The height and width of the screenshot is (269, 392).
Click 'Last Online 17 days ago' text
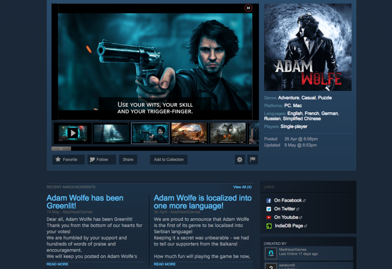click(x=298, y=254)
